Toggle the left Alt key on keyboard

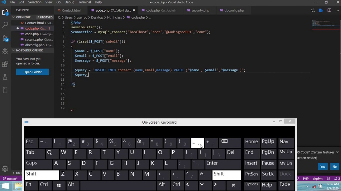pos(73,185)
